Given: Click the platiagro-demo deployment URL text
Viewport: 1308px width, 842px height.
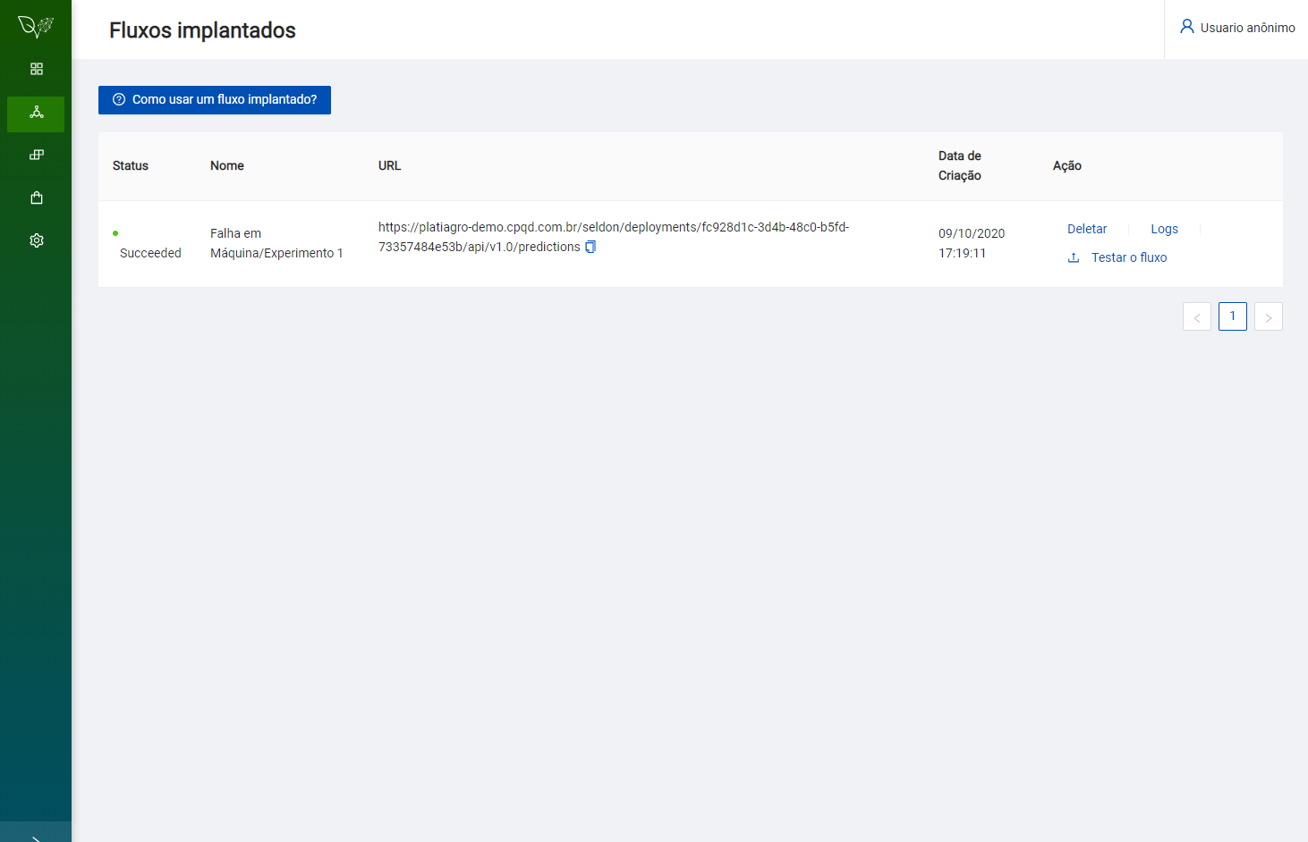Looking at the screenshot, I should [614, 237].
